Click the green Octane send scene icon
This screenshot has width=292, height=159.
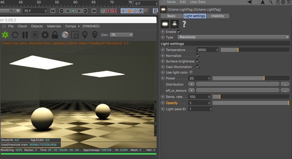click(x=5, y=35)
